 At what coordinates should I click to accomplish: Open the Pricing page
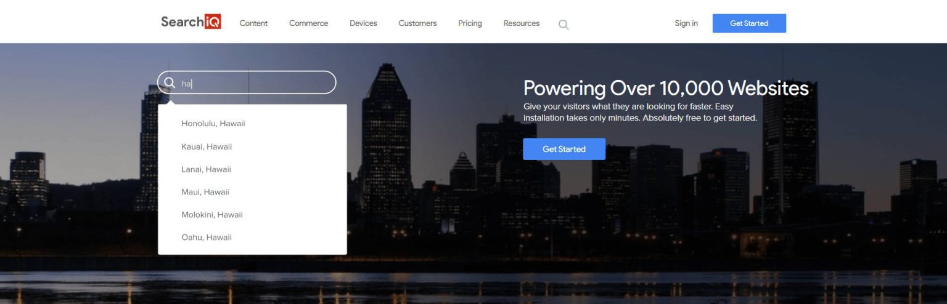tap(470, 23)
